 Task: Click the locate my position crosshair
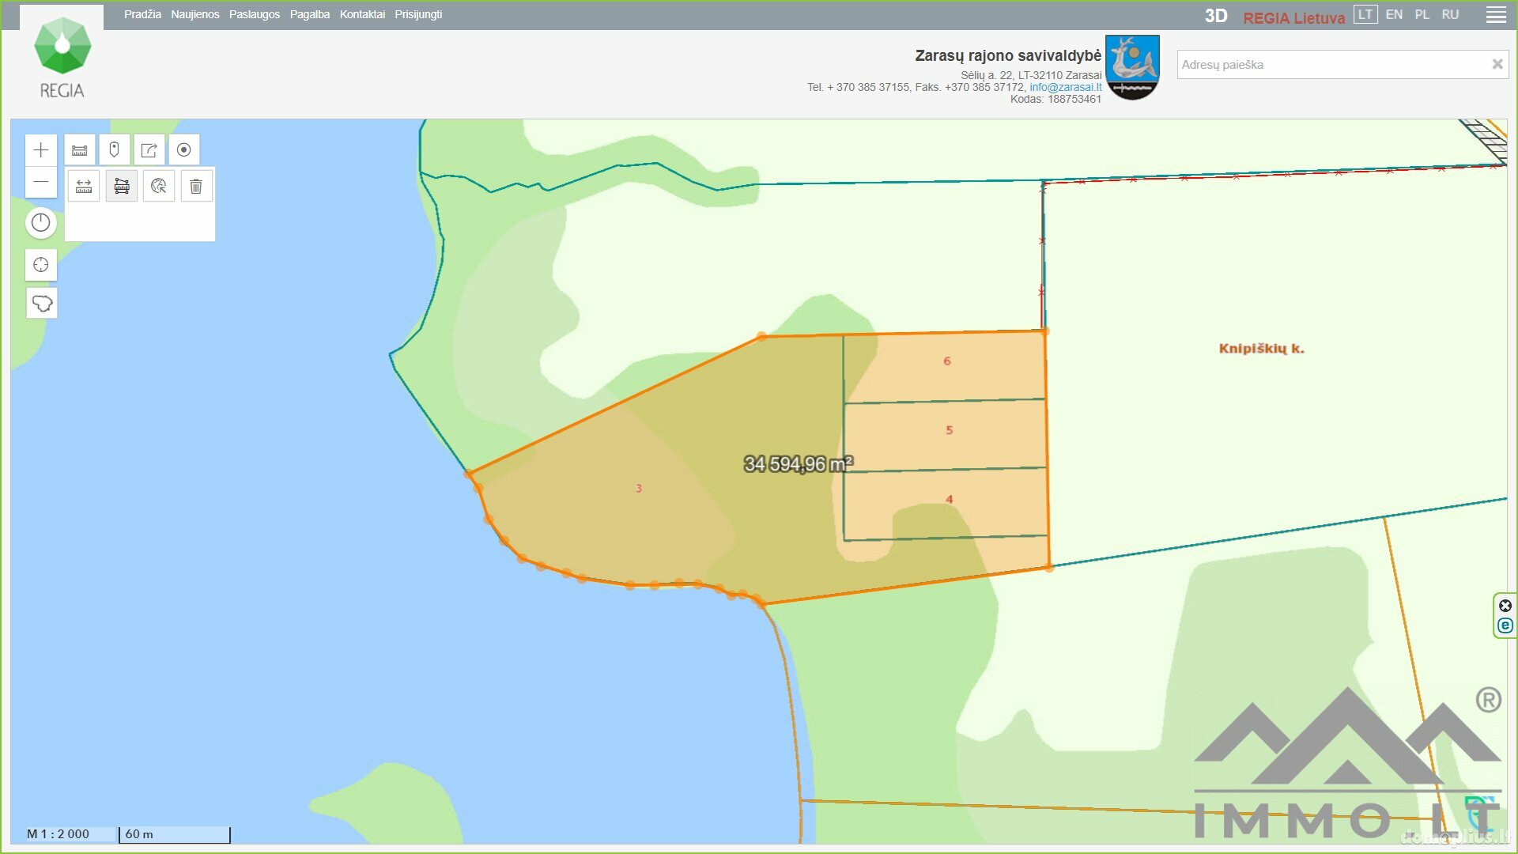[41, 265]
